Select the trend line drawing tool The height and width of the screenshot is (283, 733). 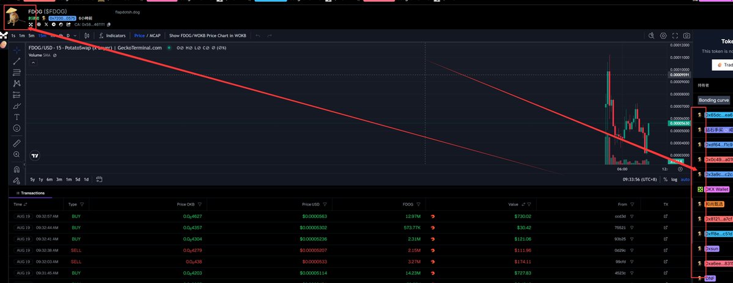point(17,61)
